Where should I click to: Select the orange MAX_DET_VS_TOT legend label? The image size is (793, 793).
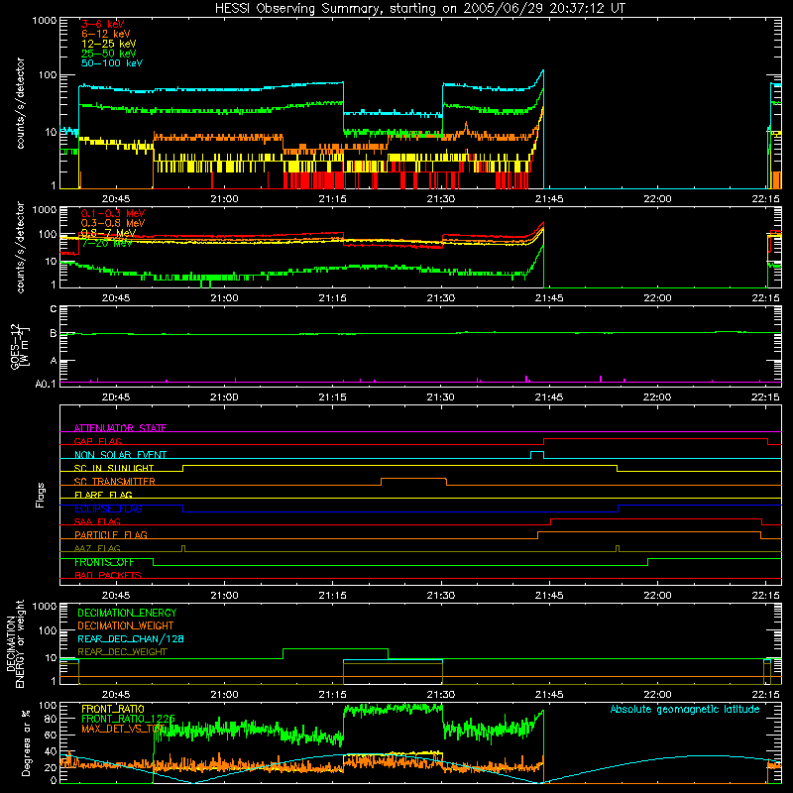click(x=123, y=729)
